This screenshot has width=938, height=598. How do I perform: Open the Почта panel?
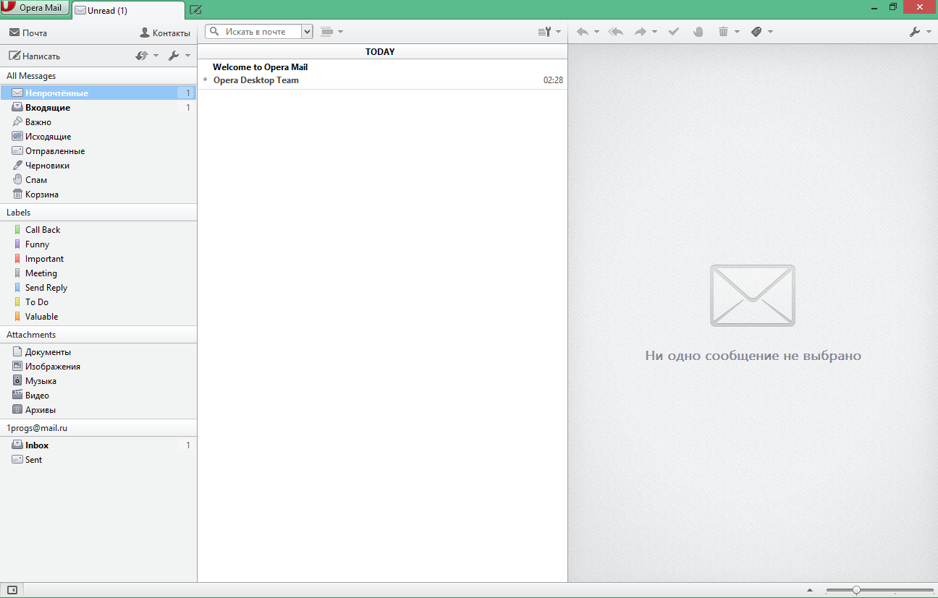28,33
